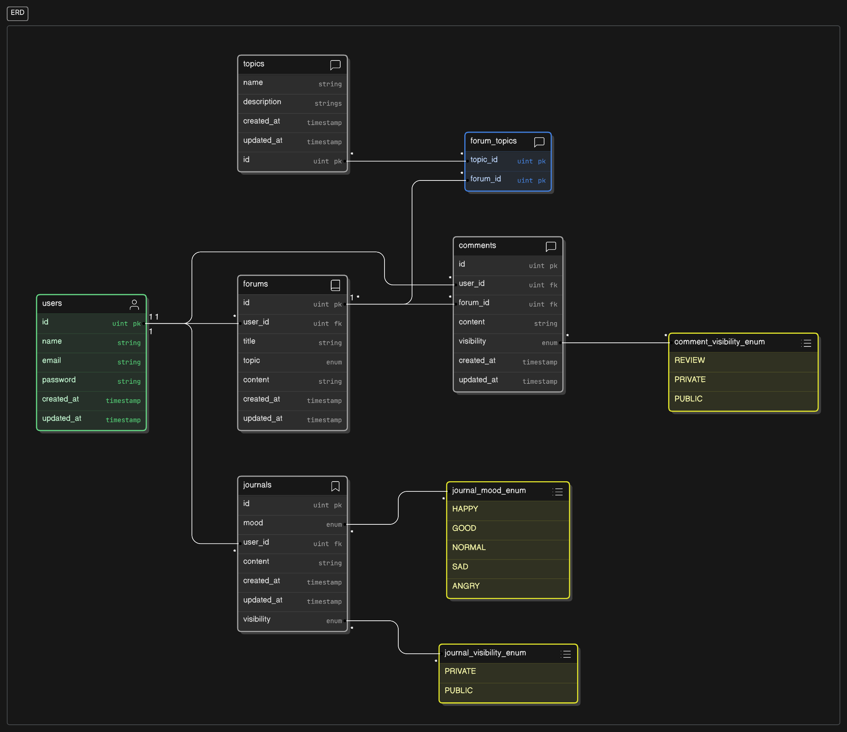Select the visibility row in comments table

(x=508, y=341)
